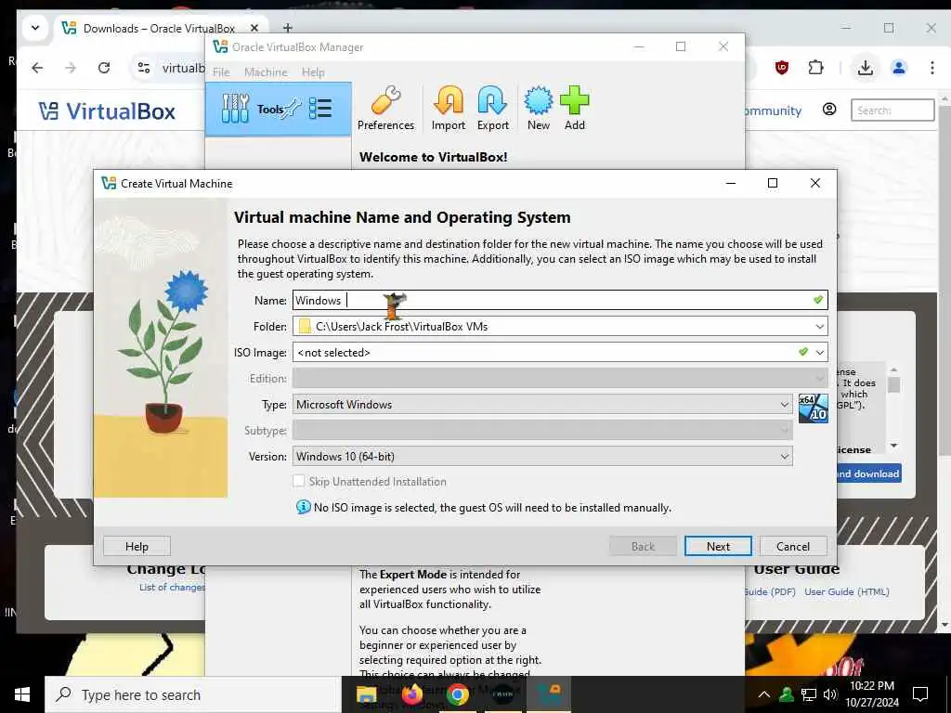
Task: Click the New virtual machine icon
Action: (x=538, y=110)
